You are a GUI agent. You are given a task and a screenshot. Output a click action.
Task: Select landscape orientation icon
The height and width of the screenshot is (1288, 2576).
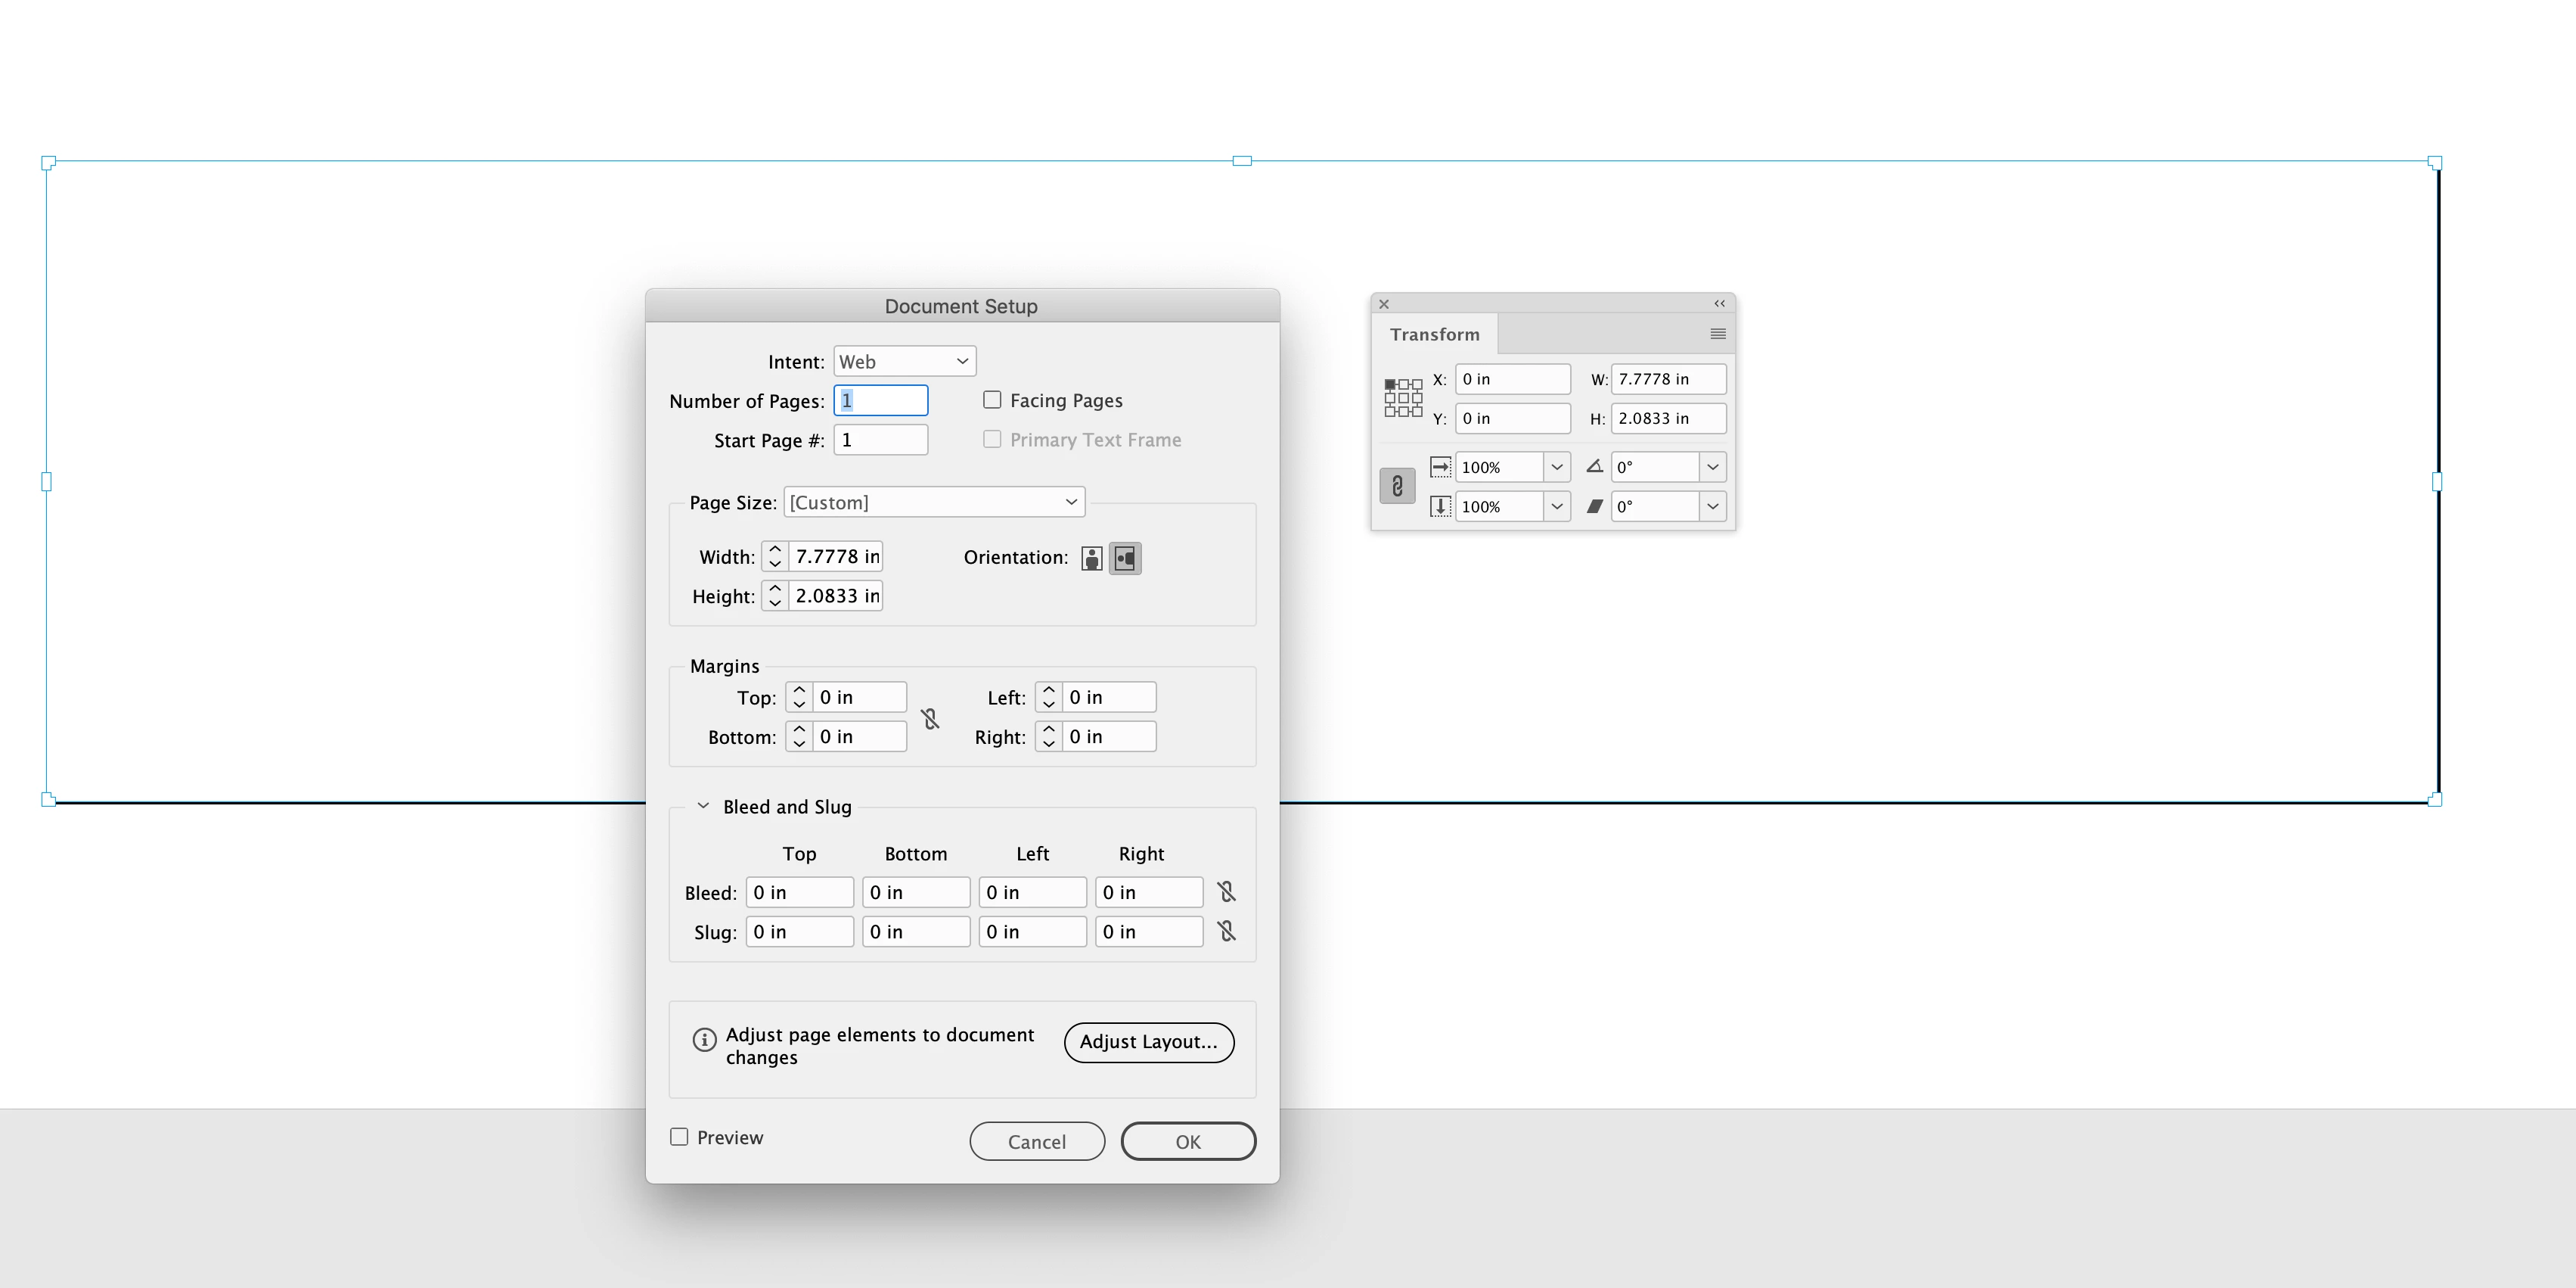click(x=1125, y=558)
